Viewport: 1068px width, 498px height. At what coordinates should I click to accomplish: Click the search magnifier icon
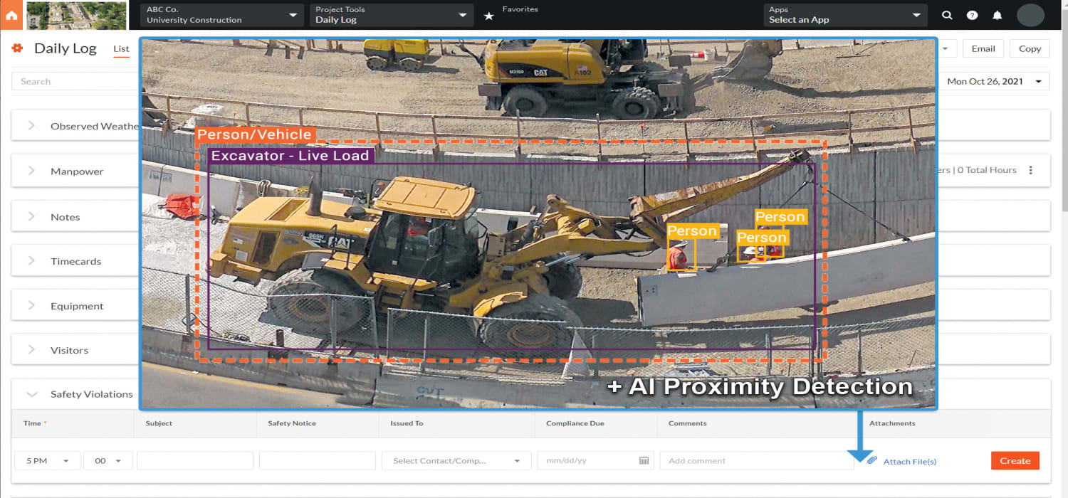tap(947, 15)
